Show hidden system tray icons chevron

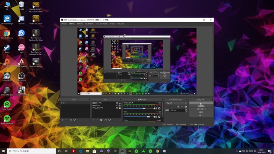pyautogui.click(x=237, y=151)
